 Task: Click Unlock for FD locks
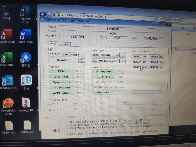(x=120, y=93)
